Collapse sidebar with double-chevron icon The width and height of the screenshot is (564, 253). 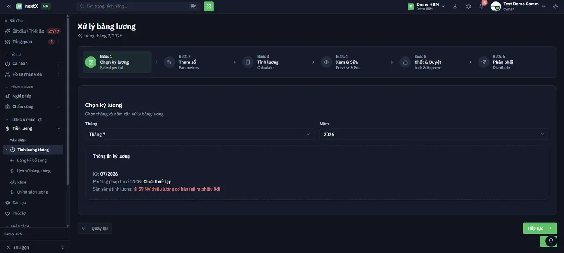pyautogui.click(x=9, y=6)
